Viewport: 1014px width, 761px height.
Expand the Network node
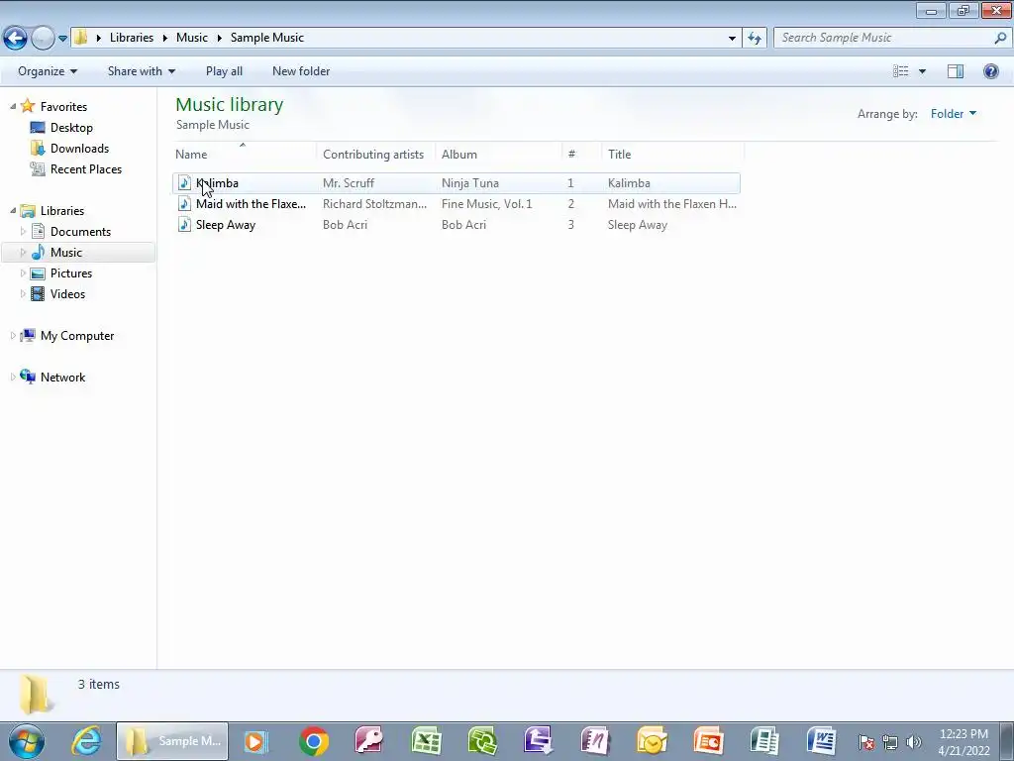click(13, 377)
